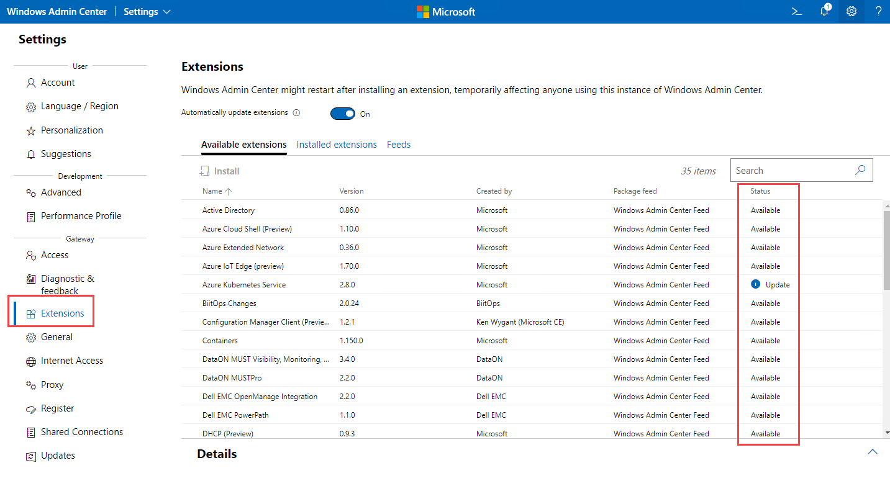The width and height of the screenshot is (890, 486).
Task: Open Performance Profile settings
Action: [80, 216]
